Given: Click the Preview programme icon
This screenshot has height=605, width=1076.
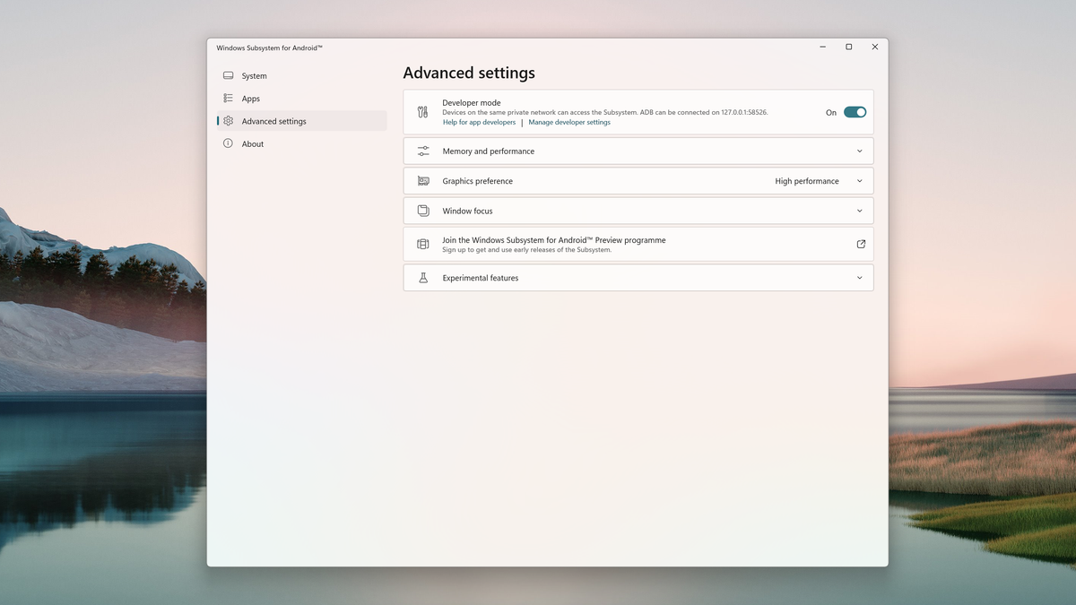Looking at the screenshot, I should [x=422, y=243].
